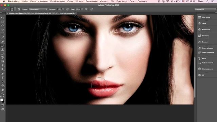The width and height of the screenshot is (217, 122).
Task: Open the workspace switcher dropdown
Action: (x=205, y=9)
